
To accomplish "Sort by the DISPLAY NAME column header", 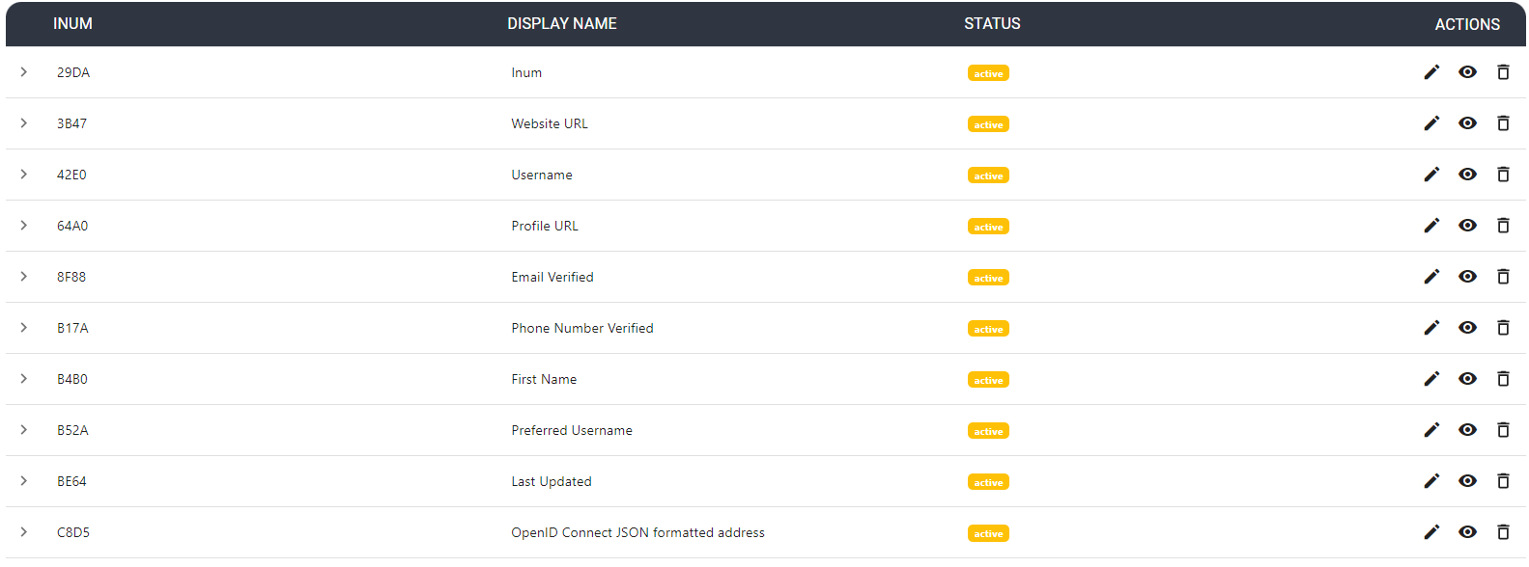I will [561, 24].
